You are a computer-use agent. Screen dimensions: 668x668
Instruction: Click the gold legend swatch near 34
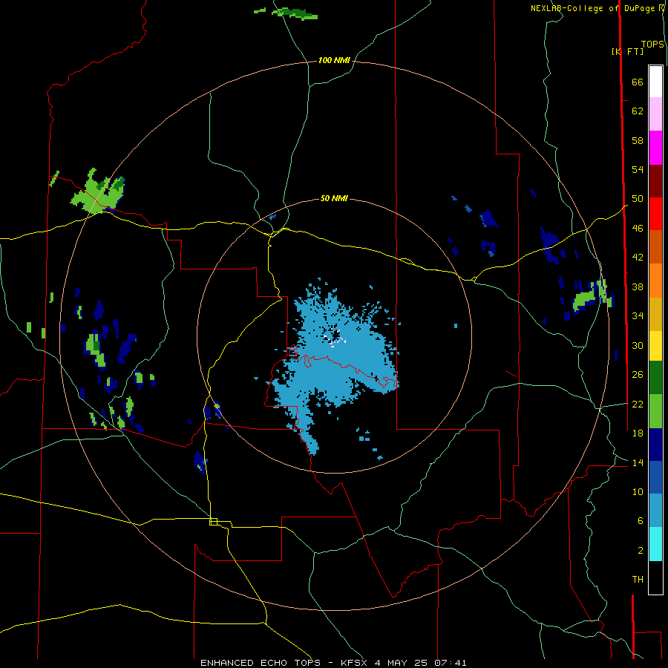tap(655, 314)
